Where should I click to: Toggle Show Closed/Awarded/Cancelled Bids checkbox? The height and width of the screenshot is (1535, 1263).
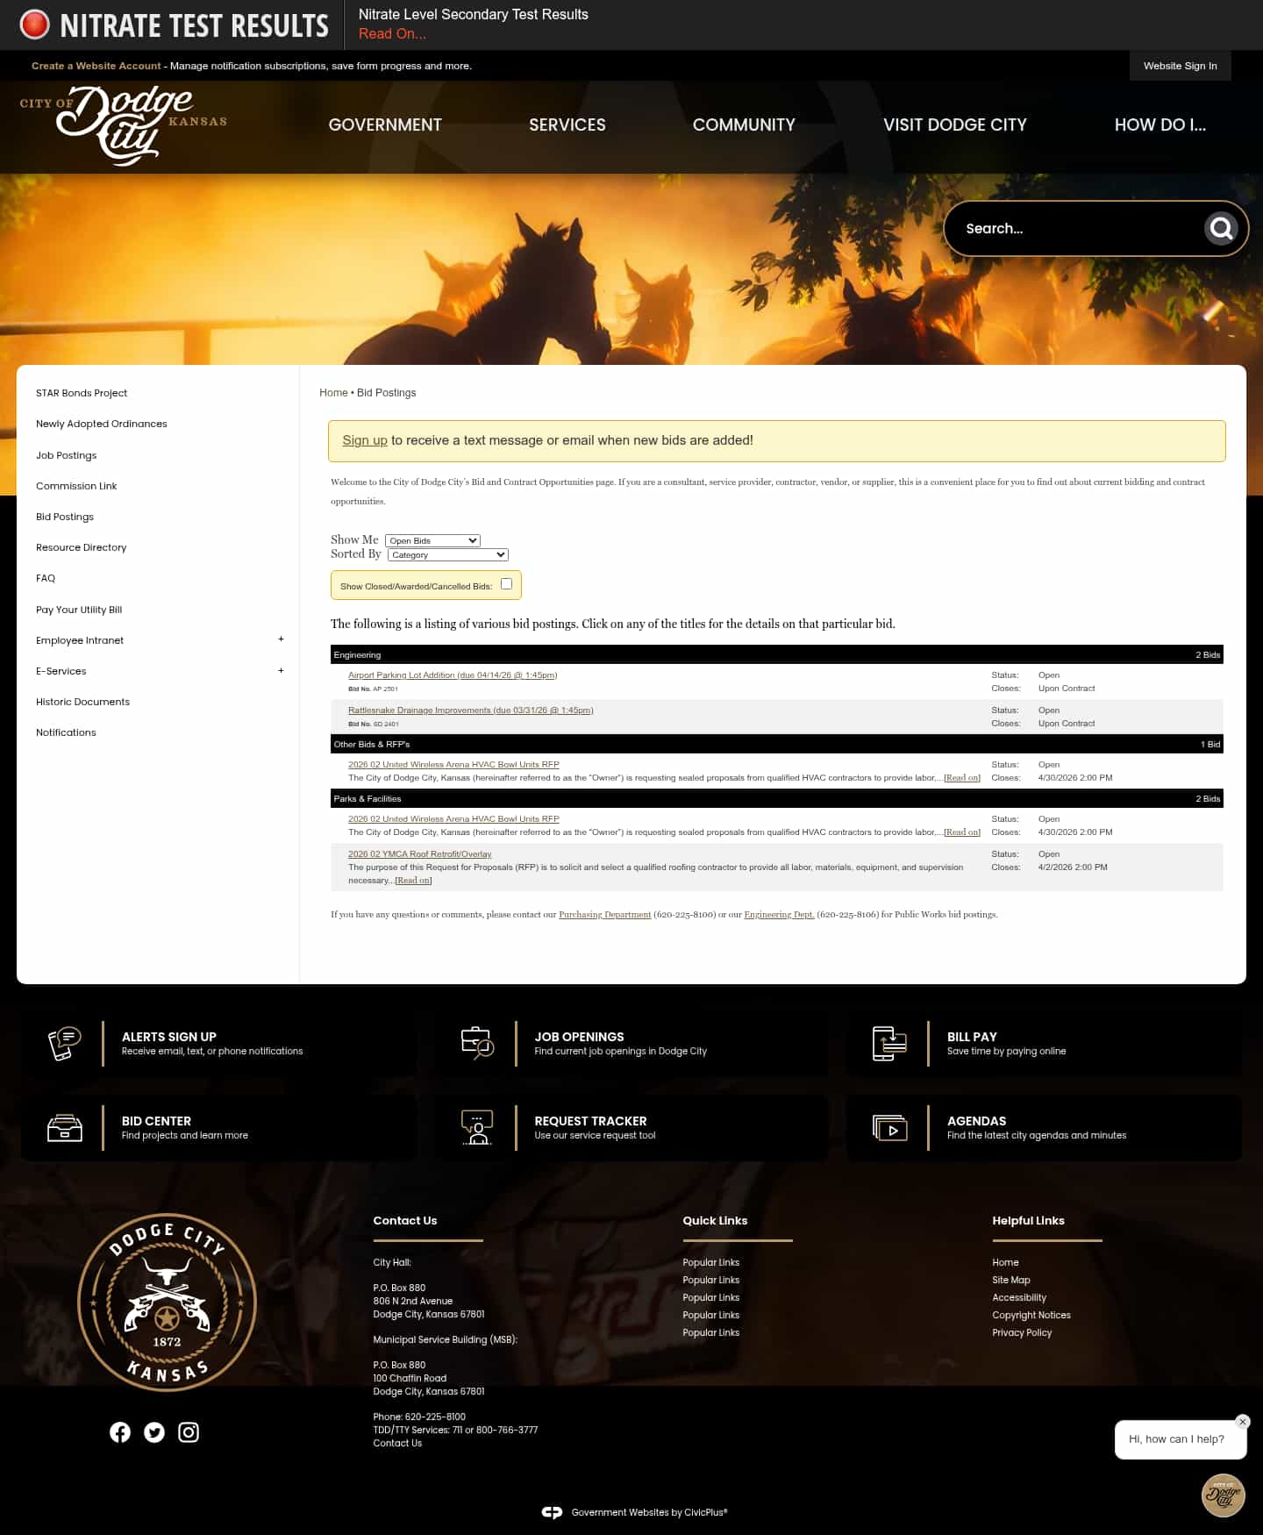506,584
